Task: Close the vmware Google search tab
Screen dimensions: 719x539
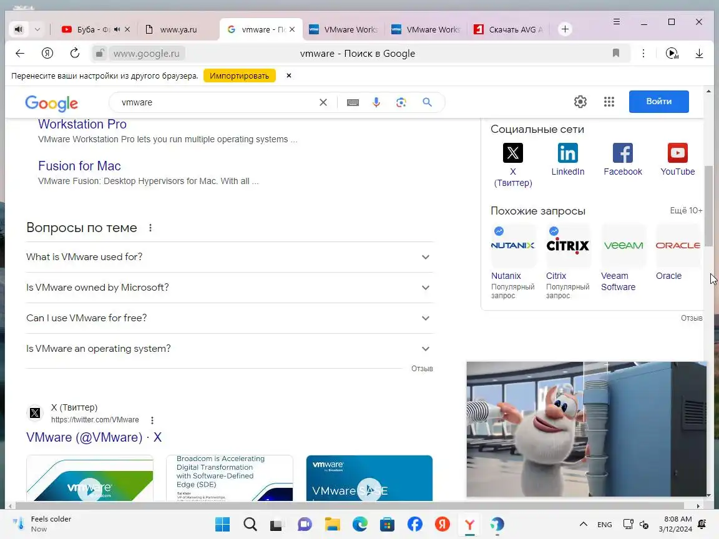Action: coord(292,29)
